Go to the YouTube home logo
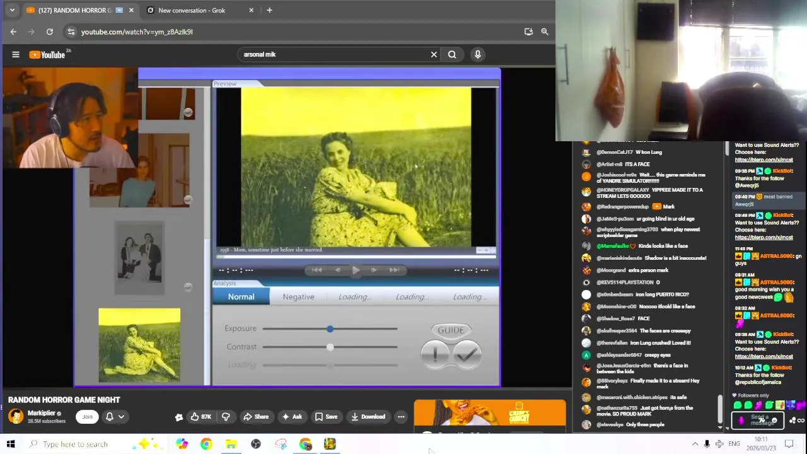This screenshot has height=454, width=807. click(47, 55)
